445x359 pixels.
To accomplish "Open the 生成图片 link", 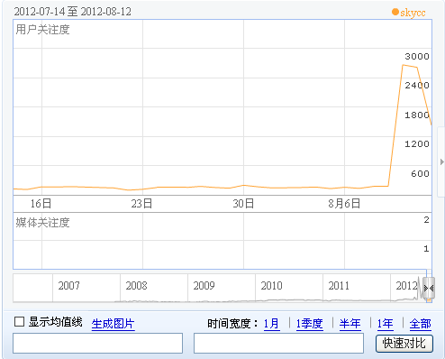I will pos(114,324).
